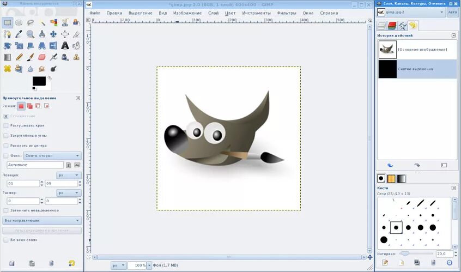The image size is (461, 272).
Task: Switch to the Channels tab
Action: pyautogui.click(x=392, y=26)
